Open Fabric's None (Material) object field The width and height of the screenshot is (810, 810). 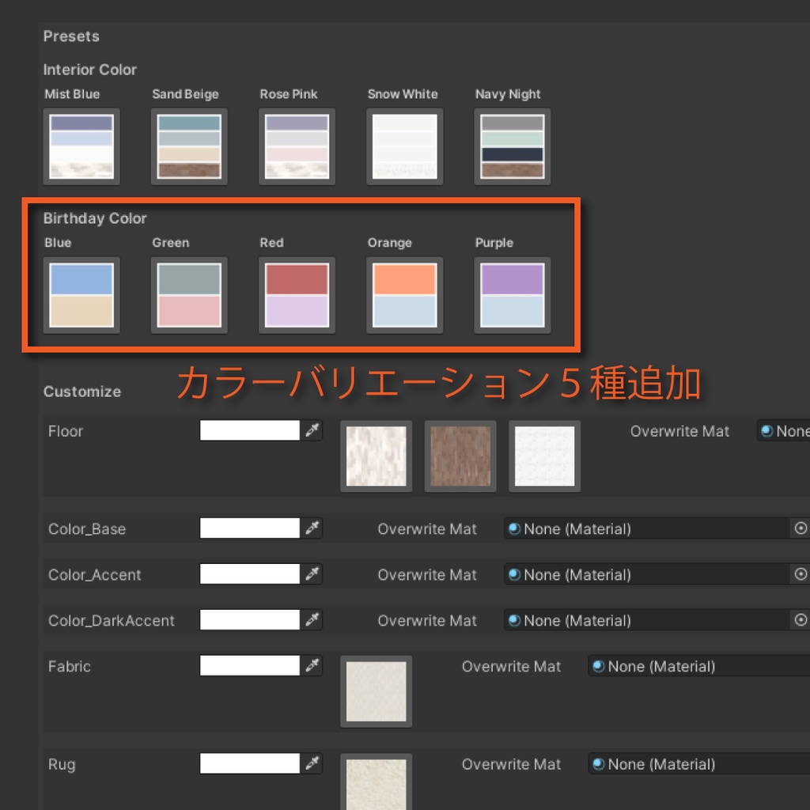tap(696, 666)
